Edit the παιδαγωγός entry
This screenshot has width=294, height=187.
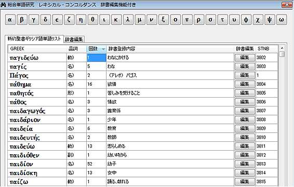245,111
